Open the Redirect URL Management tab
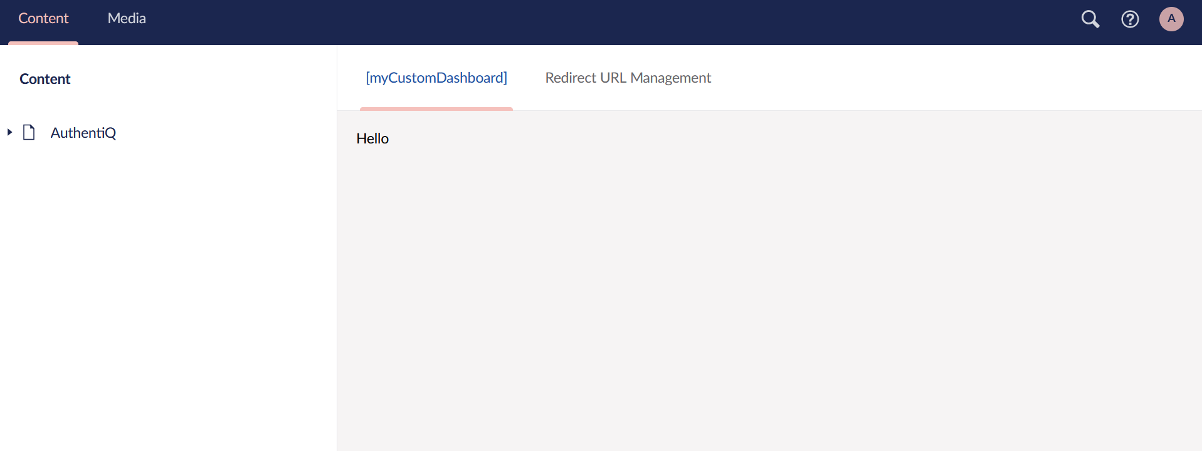Viewport: 1202px width, 451px height. pyautogui.click(x=628, y=78)
